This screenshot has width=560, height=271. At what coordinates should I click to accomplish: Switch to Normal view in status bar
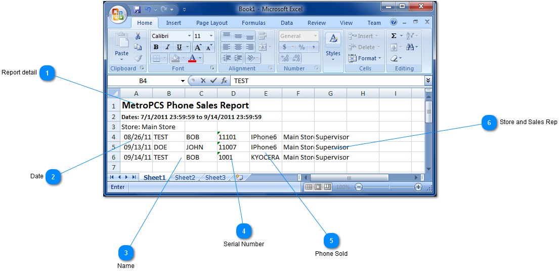309,187
